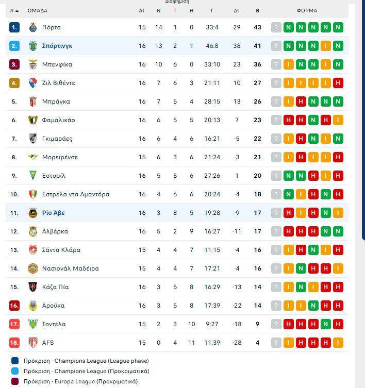Click the Famalicão club logo
365x388 pixels.
tap(32, 120)
